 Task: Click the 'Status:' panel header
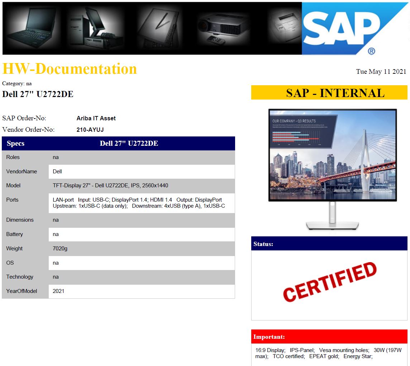pos(329,244)
